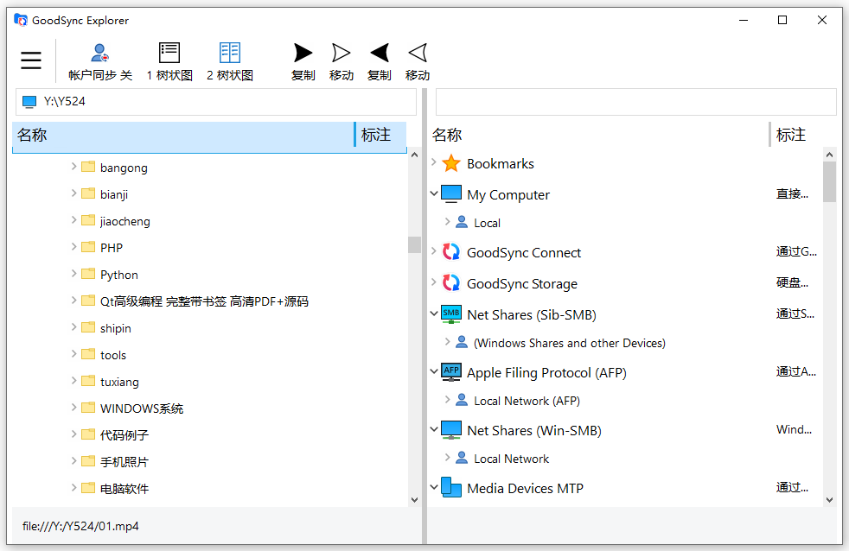This screenshot has width=849, height=551.
Task: Collapse Apple Filing Protocol (AFP) node
Action: tap(434, 371)
